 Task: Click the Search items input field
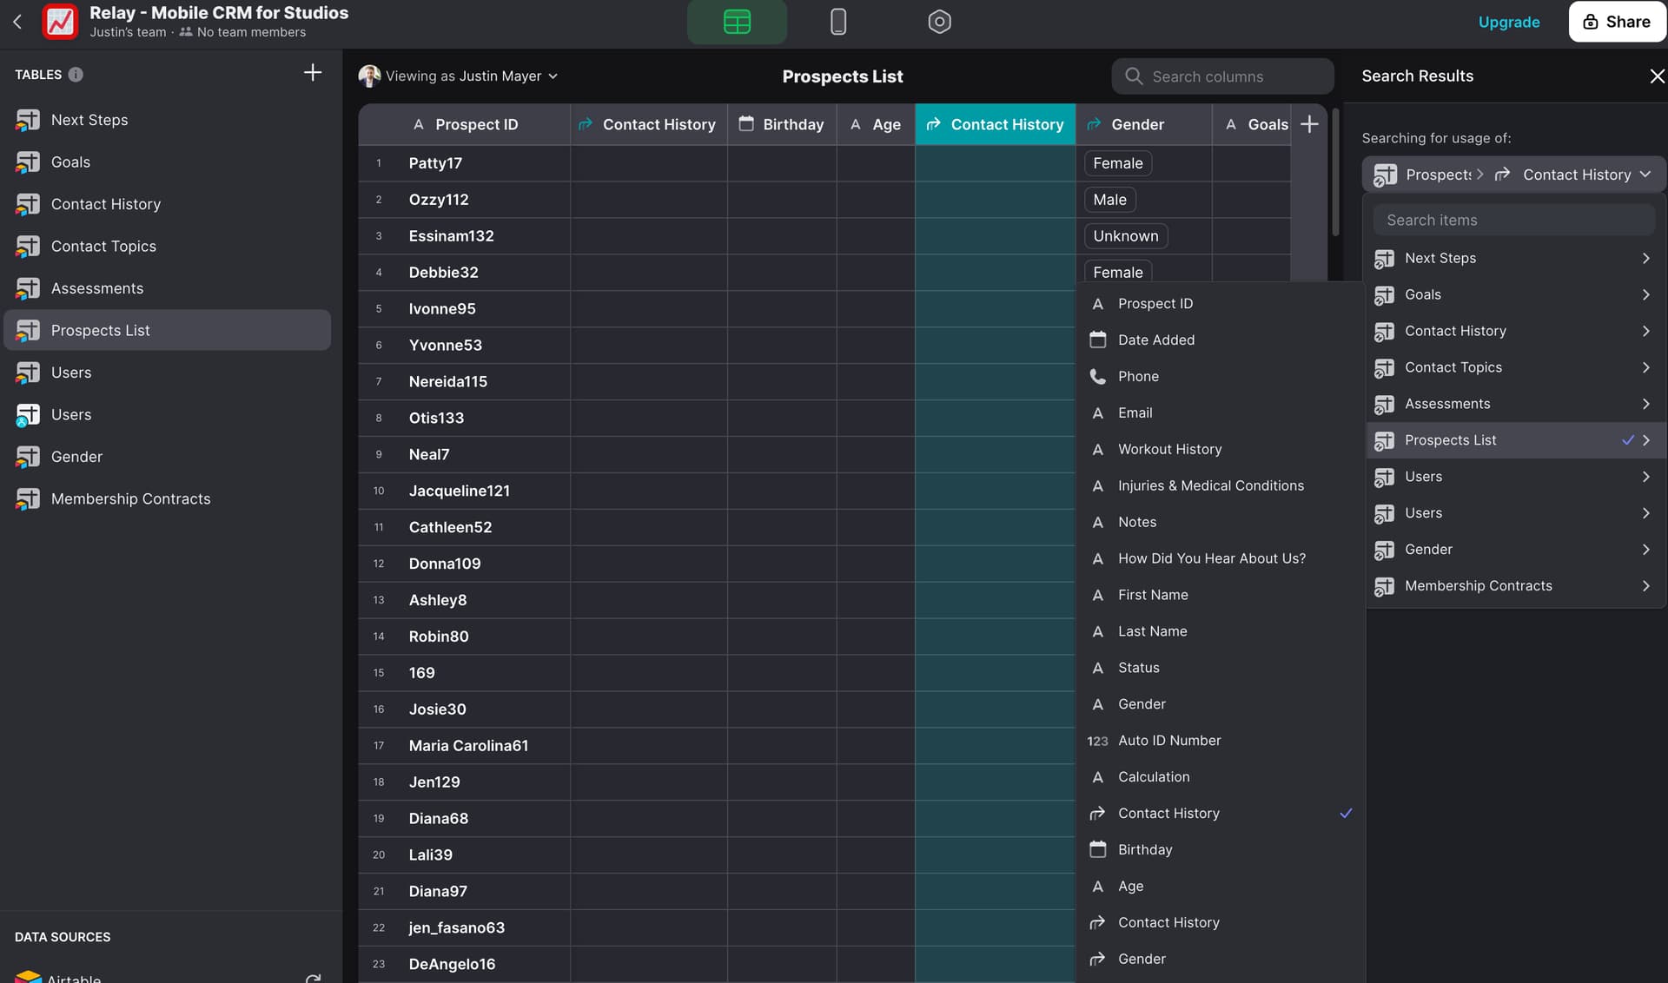1513,221
